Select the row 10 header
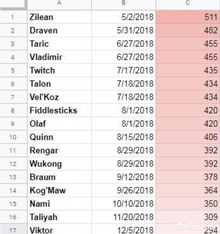Screen dimensions: 220x234 point(13,137)
